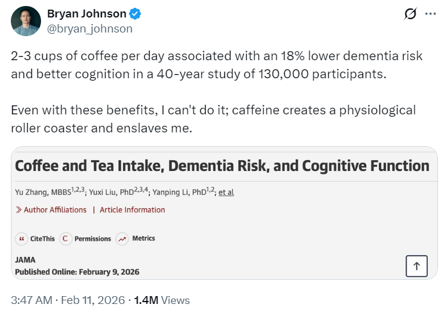
Task: Click the CiteThis label
Action: click(x=42, y=239)
